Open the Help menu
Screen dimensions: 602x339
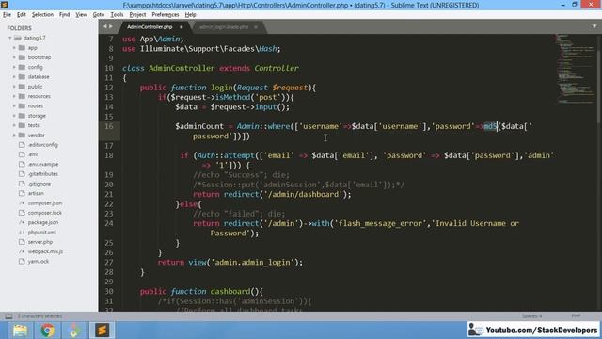pyautogui.click(x=190, y=15)
